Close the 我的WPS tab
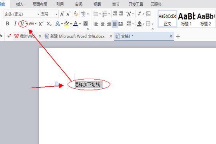The width and height of the screenshot is (216, 144). click(40, 36)
